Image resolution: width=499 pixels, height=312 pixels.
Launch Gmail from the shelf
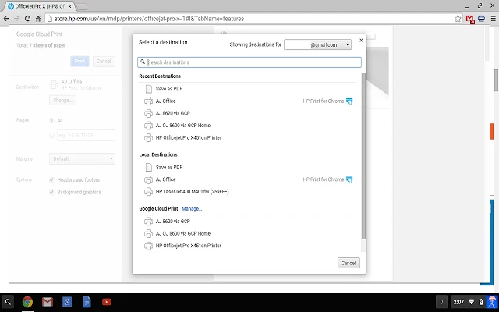[x=47, y=302]
